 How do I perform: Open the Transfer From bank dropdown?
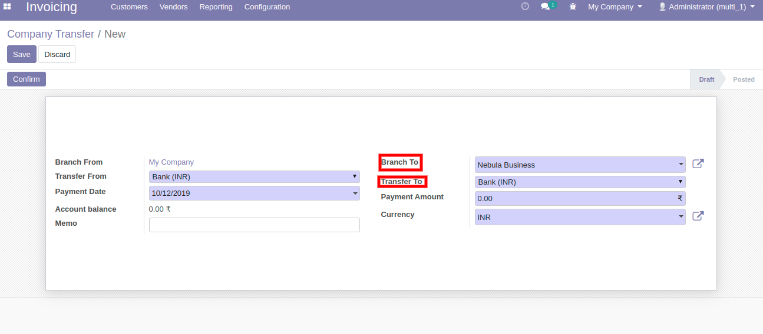355,176
